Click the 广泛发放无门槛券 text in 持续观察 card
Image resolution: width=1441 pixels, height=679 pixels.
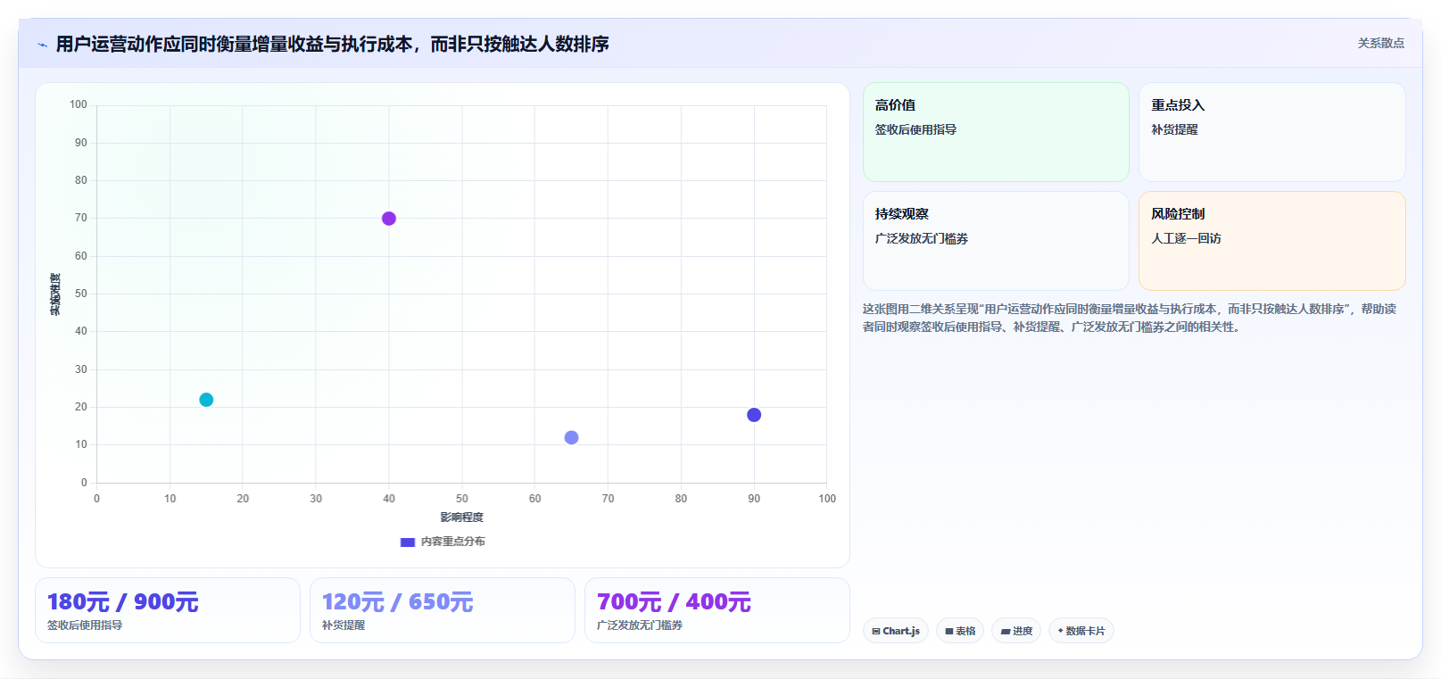coord(922,238)
